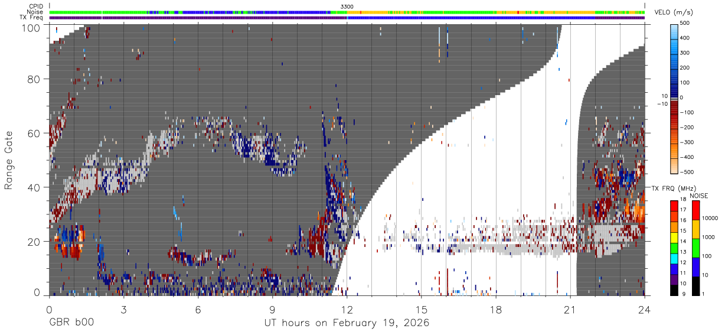
Task: Click the TX Freq row label
Action: pos(32,17)
